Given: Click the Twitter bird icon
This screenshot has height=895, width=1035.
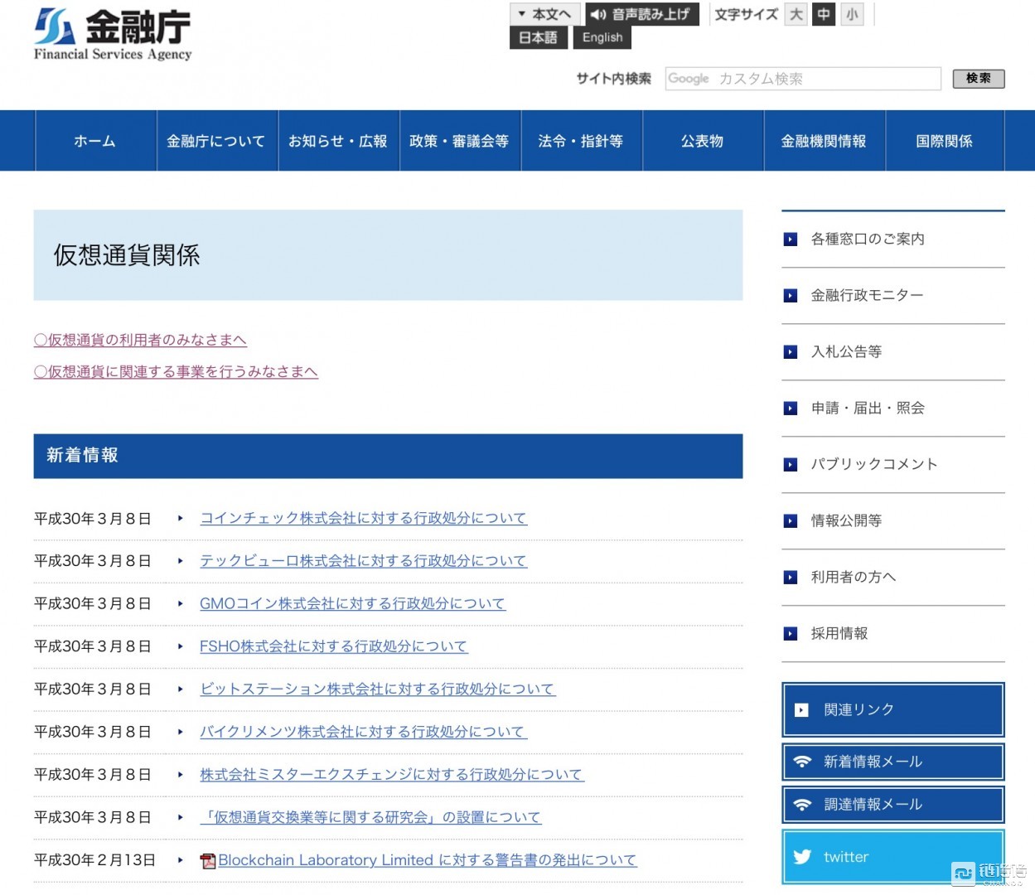Looking at the screenshot, I should point(801,857).
